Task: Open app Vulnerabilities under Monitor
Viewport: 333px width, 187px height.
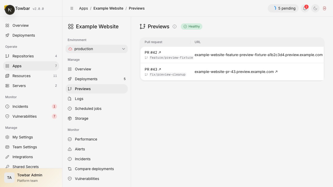Action: pyautogui.click(x=97, y=179)
